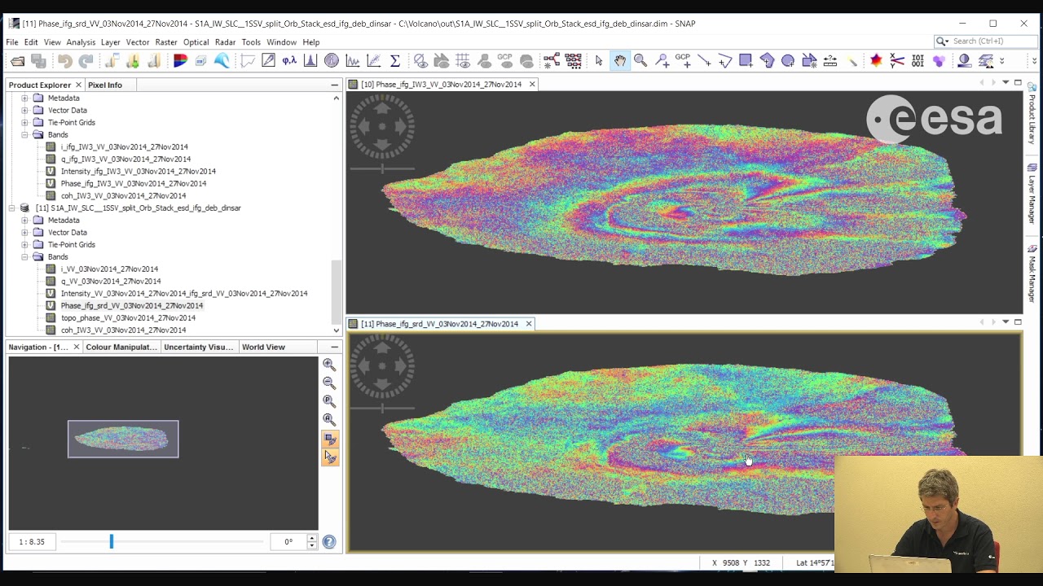Open the Optical menu

click(196, 42)
